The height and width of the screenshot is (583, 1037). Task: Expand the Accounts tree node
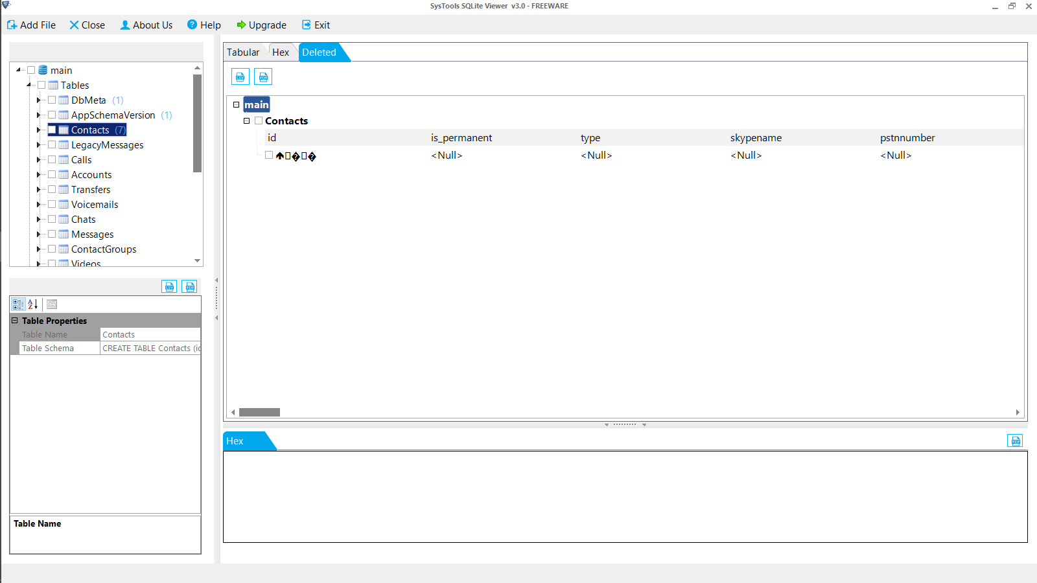tap(39, 174)
